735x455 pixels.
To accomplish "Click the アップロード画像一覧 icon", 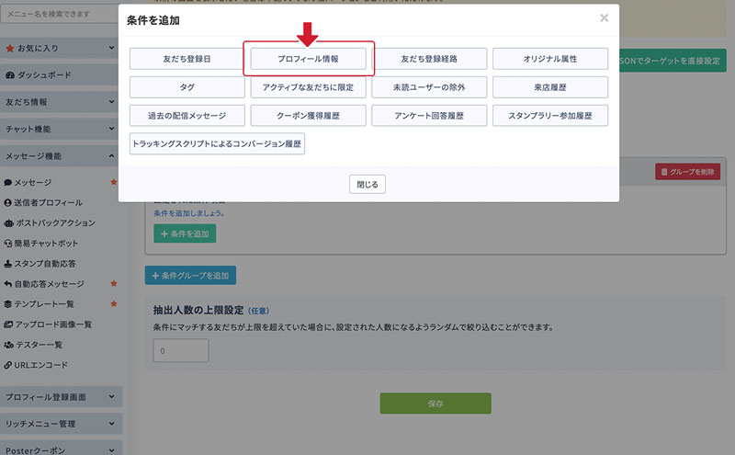I will [9, 324].
